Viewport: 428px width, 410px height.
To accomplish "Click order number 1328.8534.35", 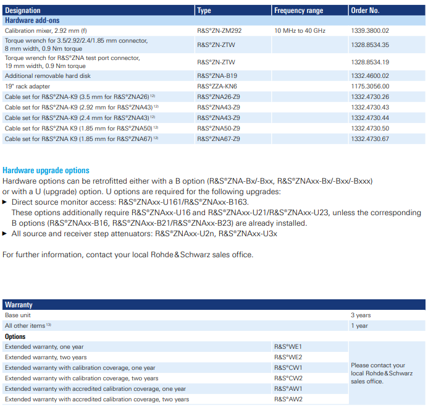I will 370,45.
